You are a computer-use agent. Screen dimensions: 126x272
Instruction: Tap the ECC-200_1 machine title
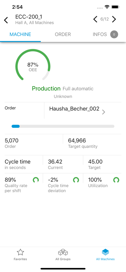click(x=29, y=17)
